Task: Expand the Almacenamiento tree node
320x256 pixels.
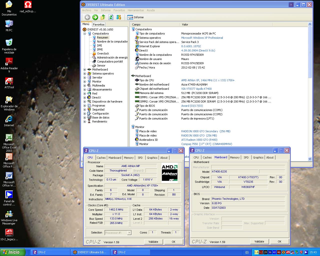Action: click(84, 89)
